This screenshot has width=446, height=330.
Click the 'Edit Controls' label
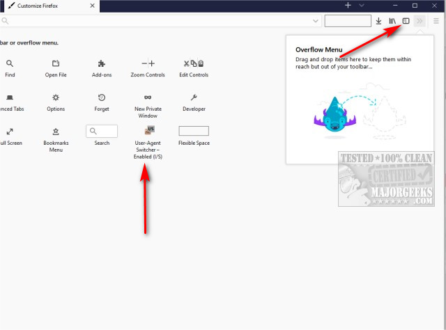click(x=194, y=74)
